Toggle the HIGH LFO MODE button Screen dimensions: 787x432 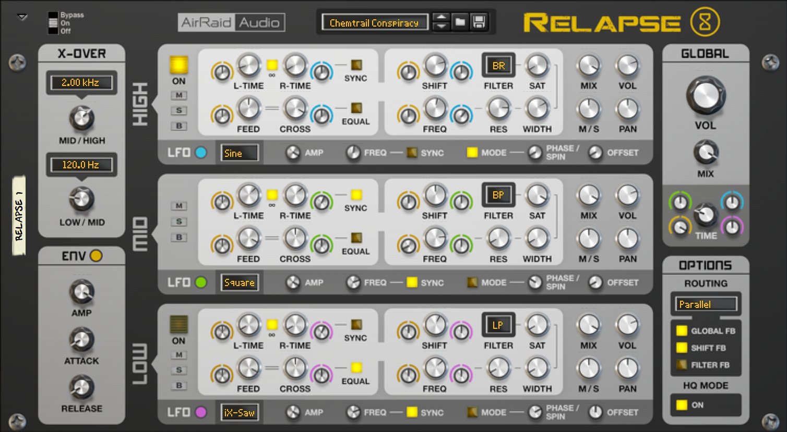click(x=472, y=153)
